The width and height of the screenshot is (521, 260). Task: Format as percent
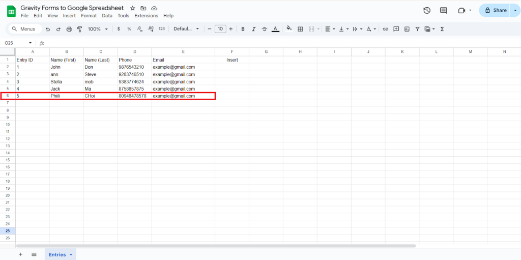pos(129,29)
